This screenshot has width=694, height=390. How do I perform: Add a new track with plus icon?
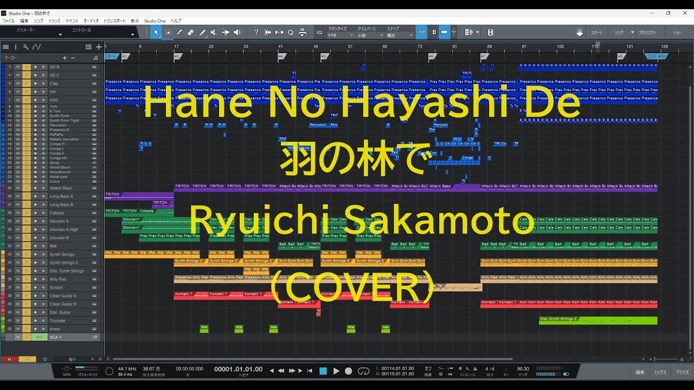tap(99, 47)
